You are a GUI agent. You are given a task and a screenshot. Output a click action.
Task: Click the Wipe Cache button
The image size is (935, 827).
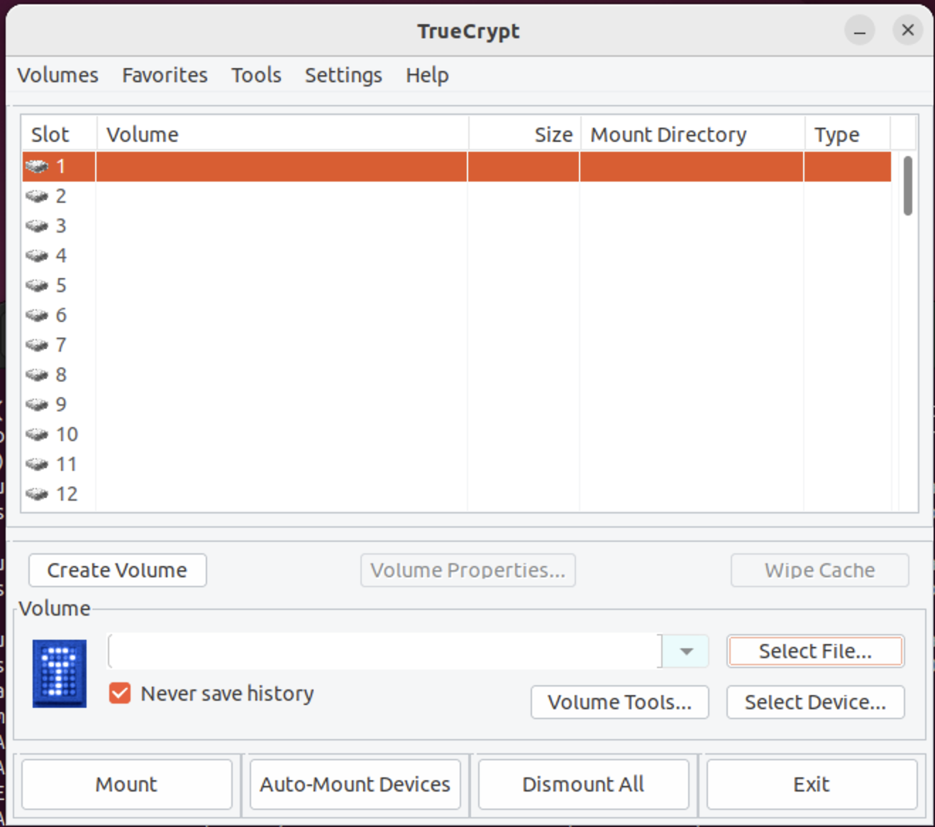pyautogui.click(x=820, y=570)
